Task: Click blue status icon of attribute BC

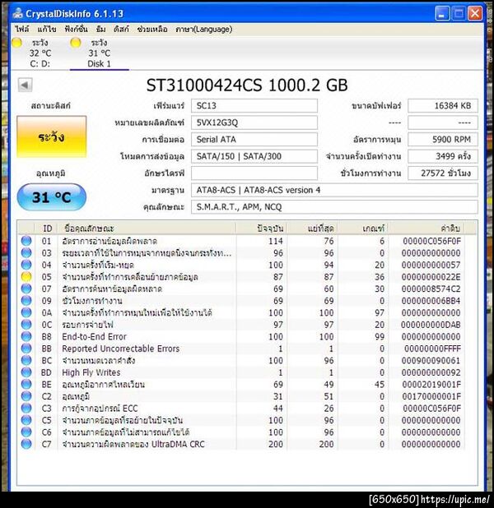Action: (26, 360)
